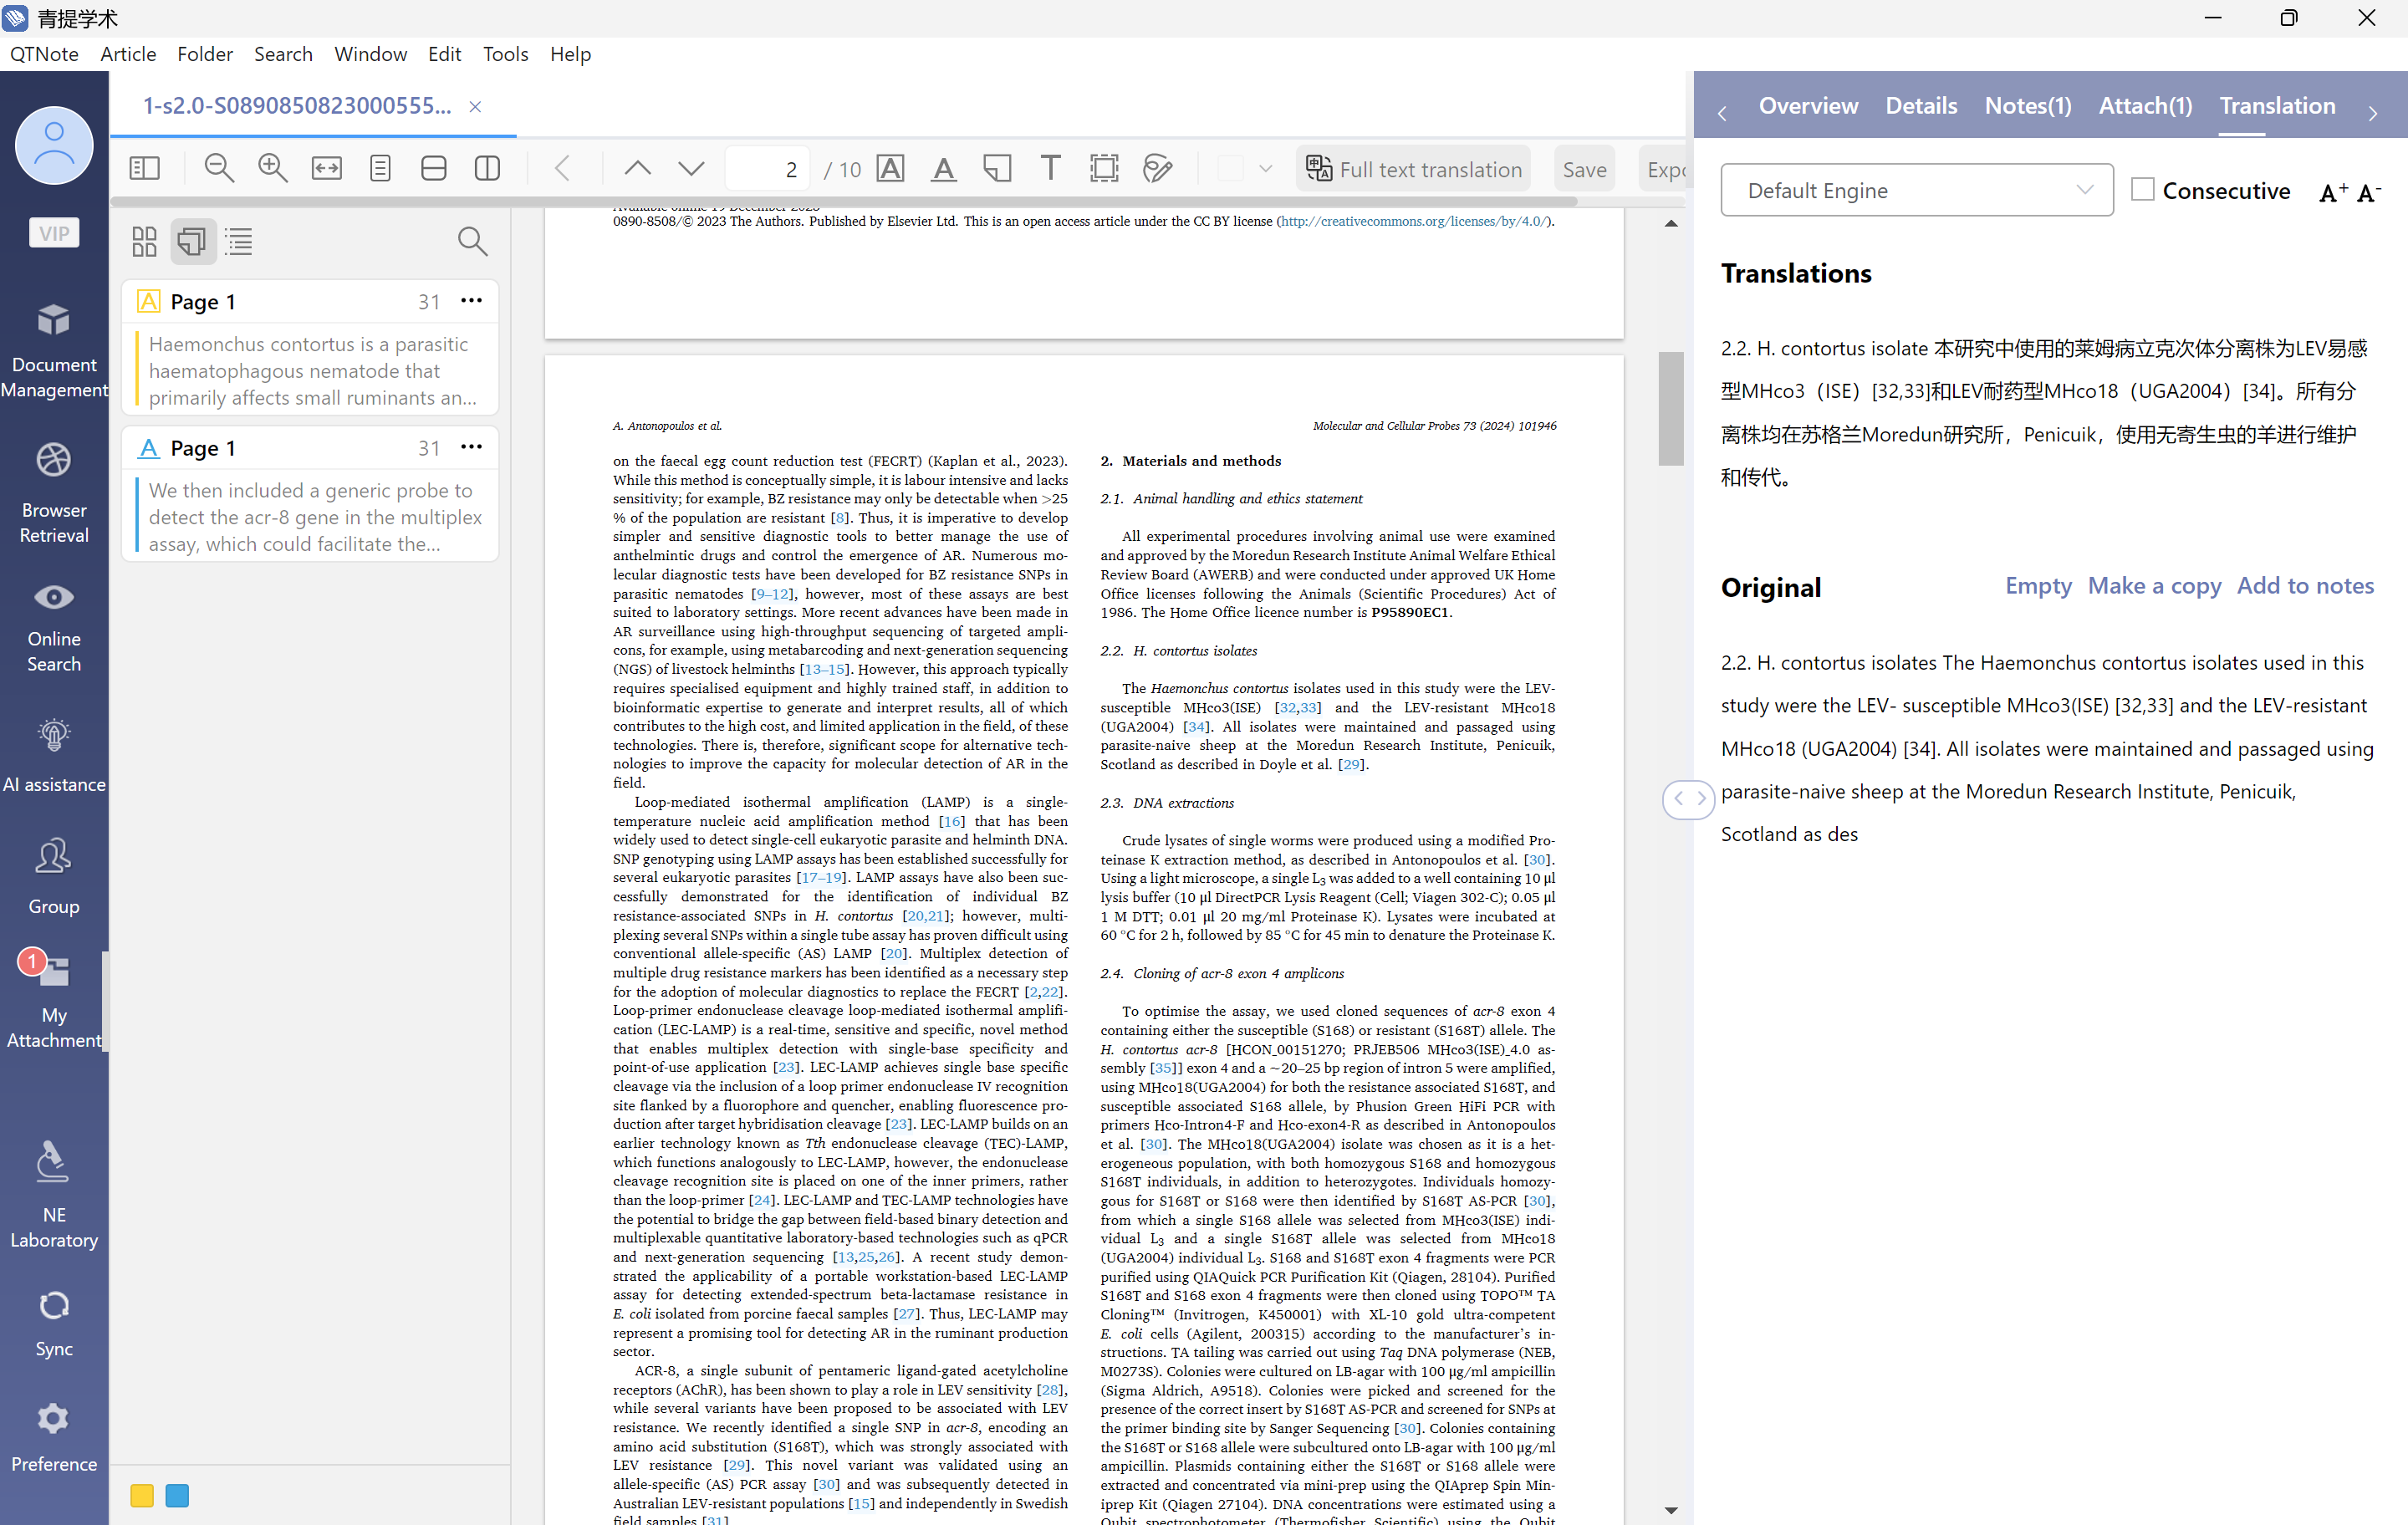This screenshot has width=2408, height=1525.
Task: Open My Attachment section
Action: [54, 999]
